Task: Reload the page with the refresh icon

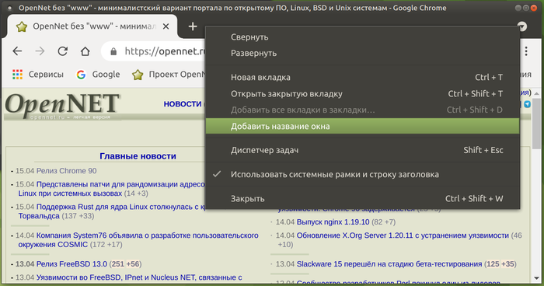Action: click(x=62, y=51)
